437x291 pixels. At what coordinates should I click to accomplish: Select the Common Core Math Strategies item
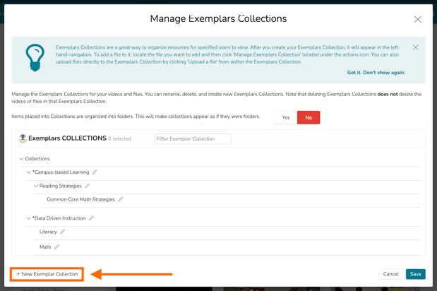[x=80, y=200]
